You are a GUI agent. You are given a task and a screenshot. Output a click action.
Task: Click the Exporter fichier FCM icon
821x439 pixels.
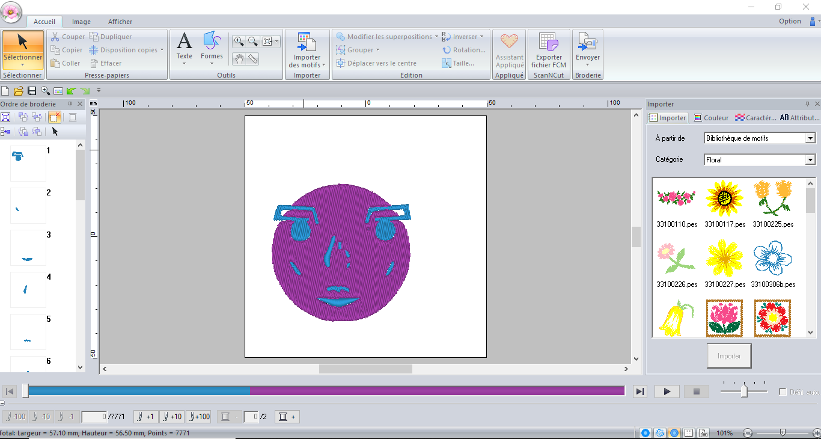point(548,50)
